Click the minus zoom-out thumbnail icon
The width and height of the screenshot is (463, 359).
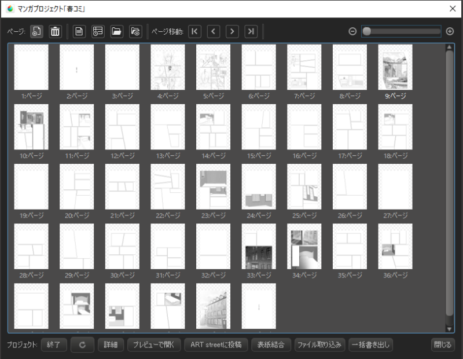coord(352,31)
